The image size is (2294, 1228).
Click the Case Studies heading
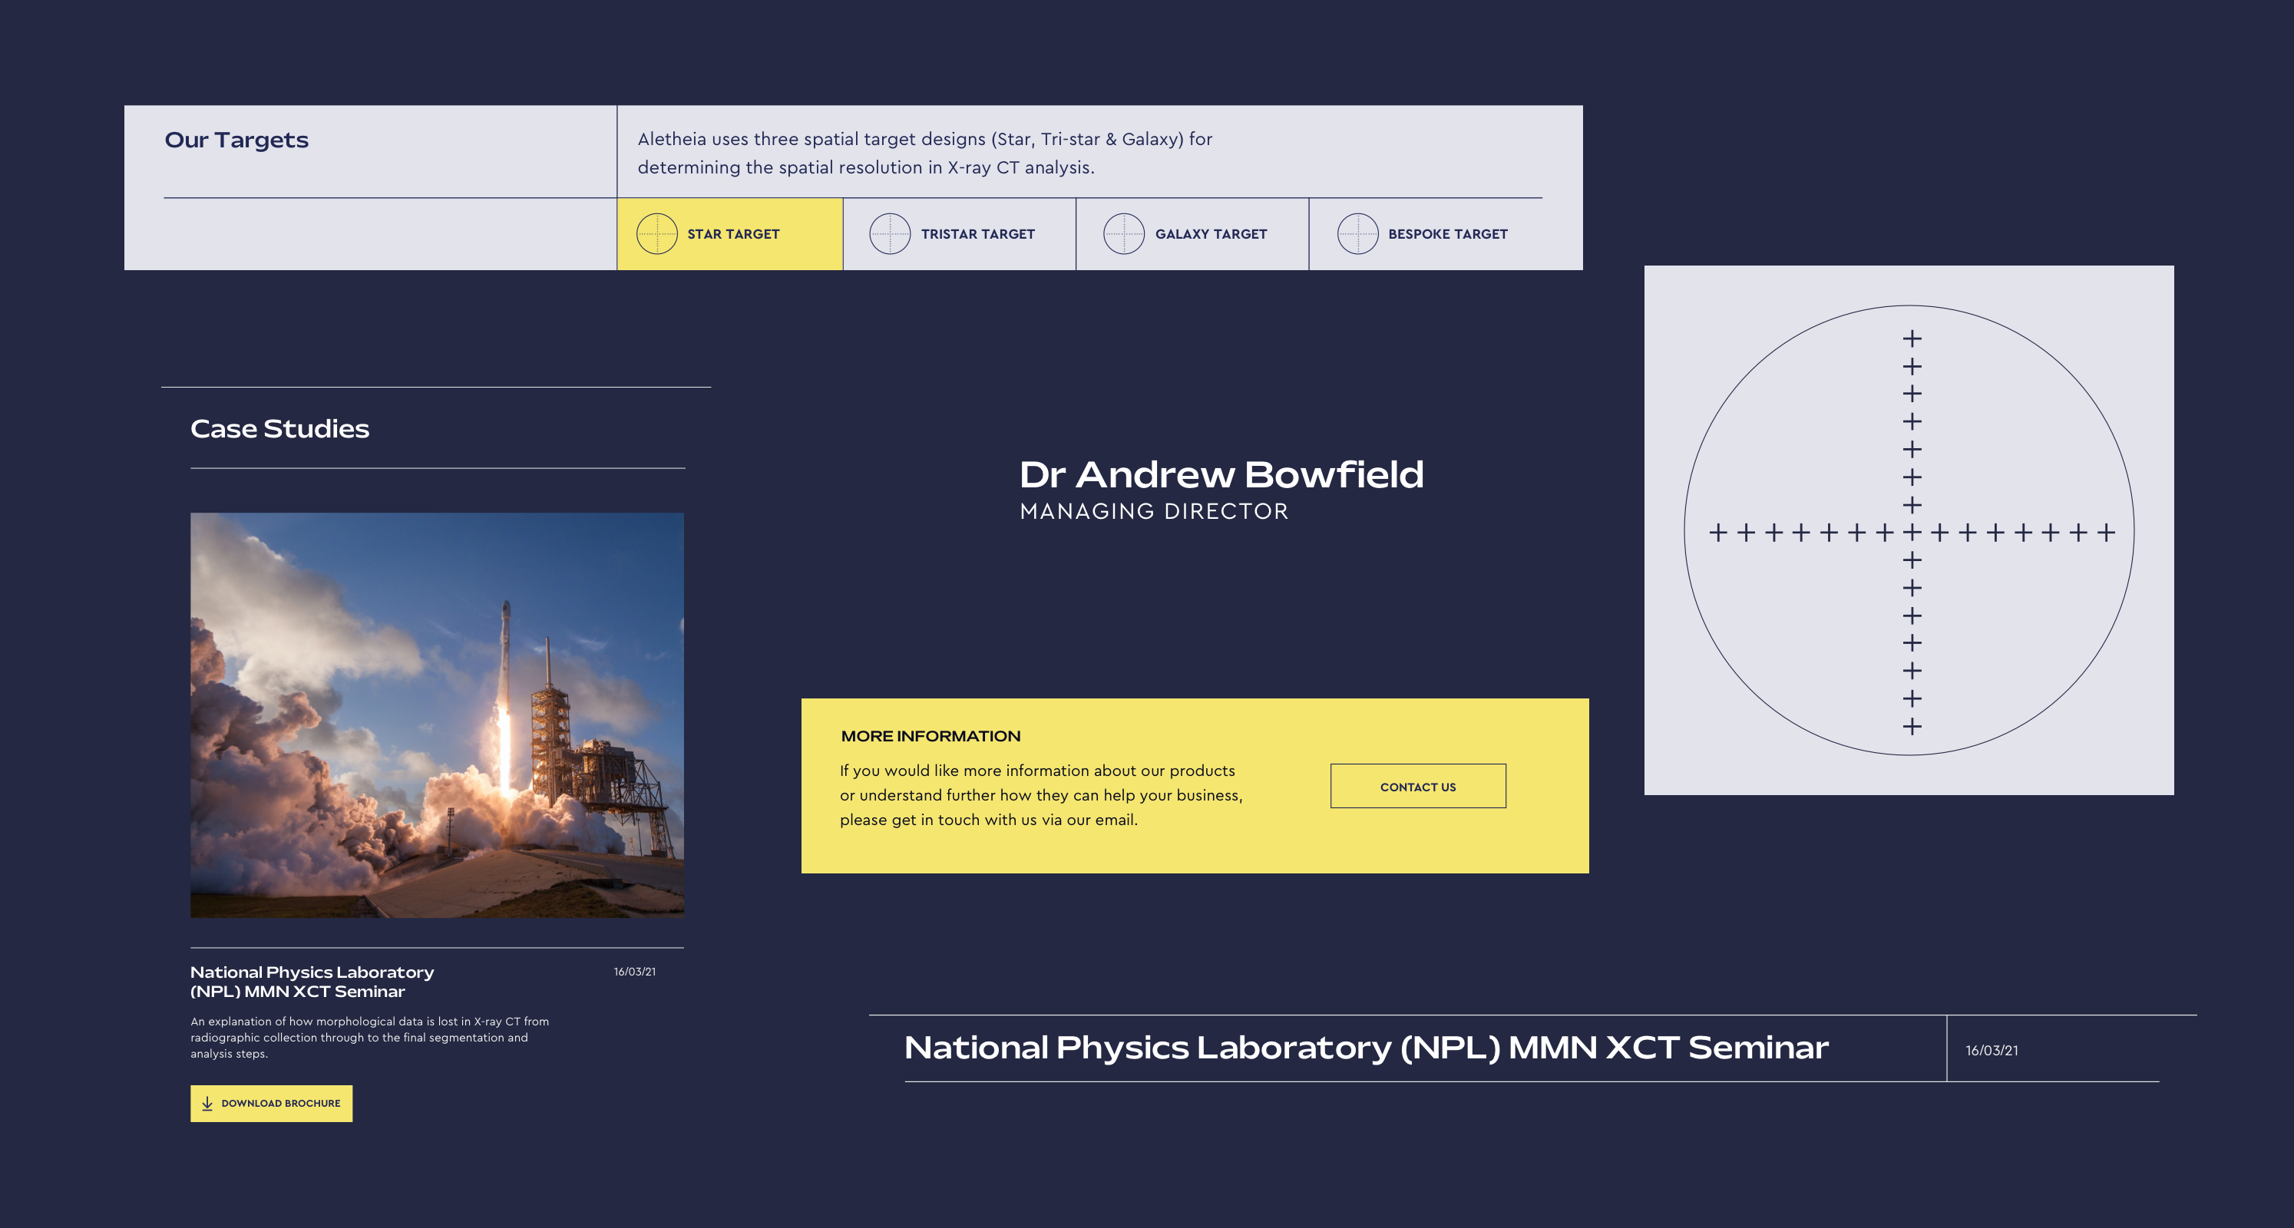(279, 428)
